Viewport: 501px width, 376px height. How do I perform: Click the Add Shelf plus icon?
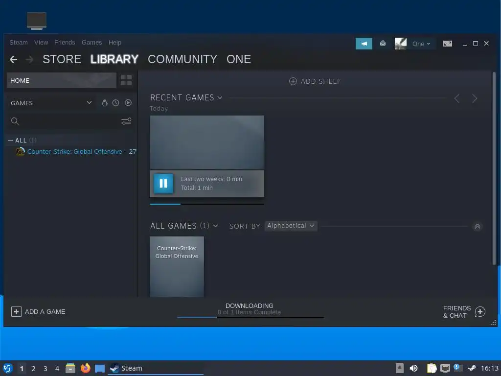click(x=293, y=81)
